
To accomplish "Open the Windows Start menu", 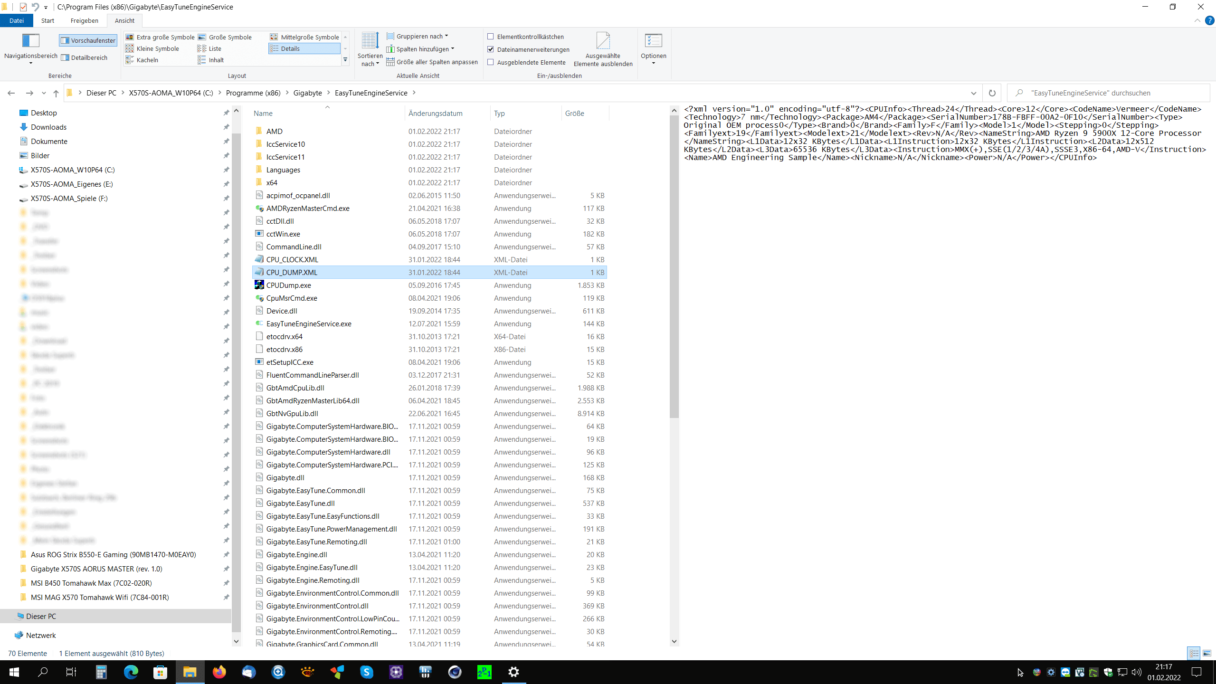I will pos(14,672).
